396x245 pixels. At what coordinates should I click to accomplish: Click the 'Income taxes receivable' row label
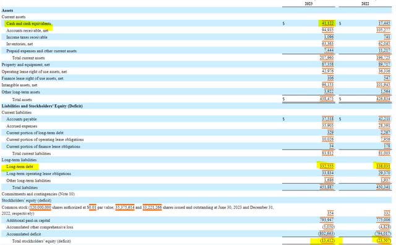click(x=27, y=37)
